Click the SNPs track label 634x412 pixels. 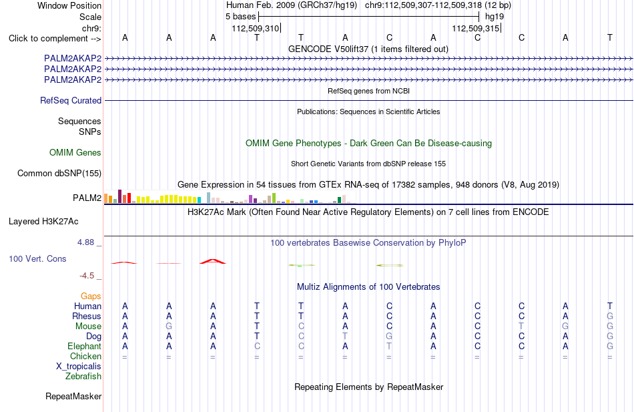pyautogui.click(x=90, y=132)
